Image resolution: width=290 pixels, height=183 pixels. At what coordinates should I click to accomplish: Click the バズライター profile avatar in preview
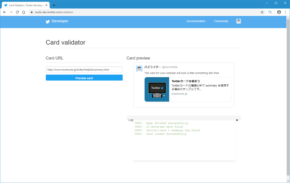(x=139, y=69)
